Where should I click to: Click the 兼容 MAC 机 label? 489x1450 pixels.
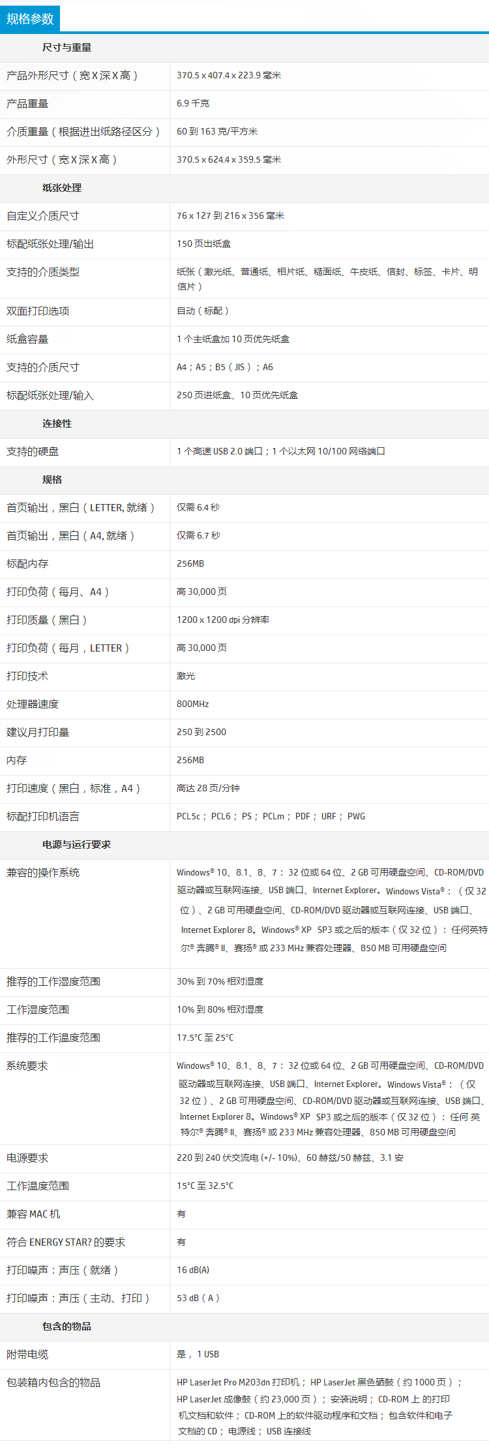(x=33, y=1214)
